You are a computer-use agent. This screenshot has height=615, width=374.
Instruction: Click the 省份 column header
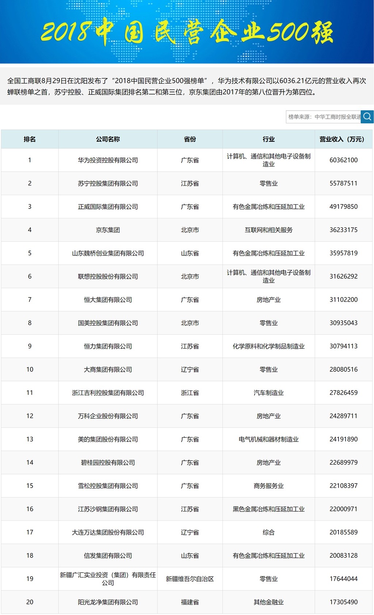tap(190, 139)
